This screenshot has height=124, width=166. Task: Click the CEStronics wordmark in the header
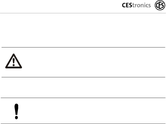(136, 5)
